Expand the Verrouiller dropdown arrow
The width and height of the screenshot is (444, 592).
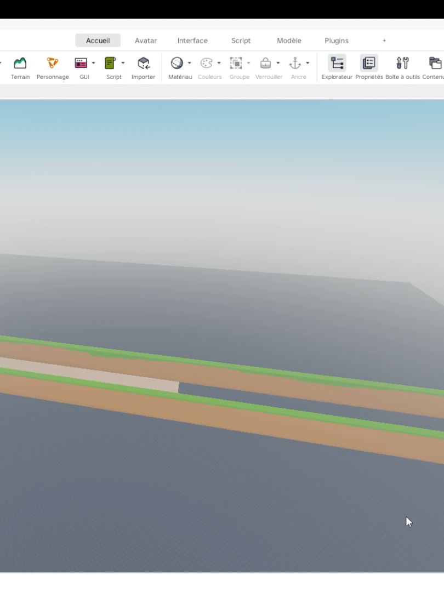tap(278, 63)
